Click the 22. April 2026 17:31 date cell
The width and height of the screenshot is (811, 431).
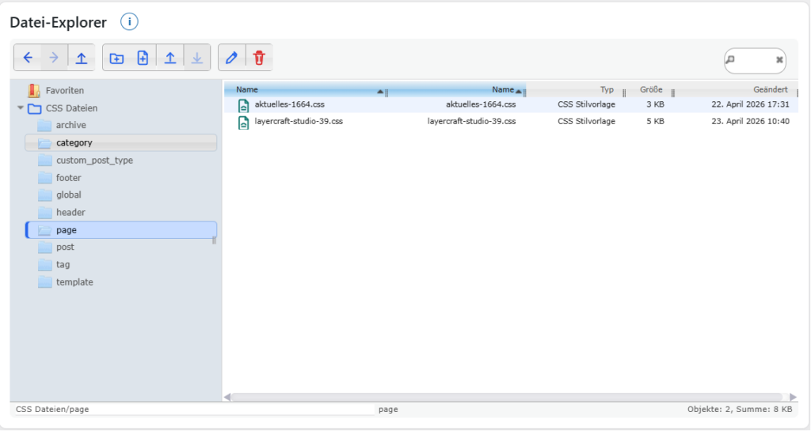pyautogui.click(x=750, y=104)
